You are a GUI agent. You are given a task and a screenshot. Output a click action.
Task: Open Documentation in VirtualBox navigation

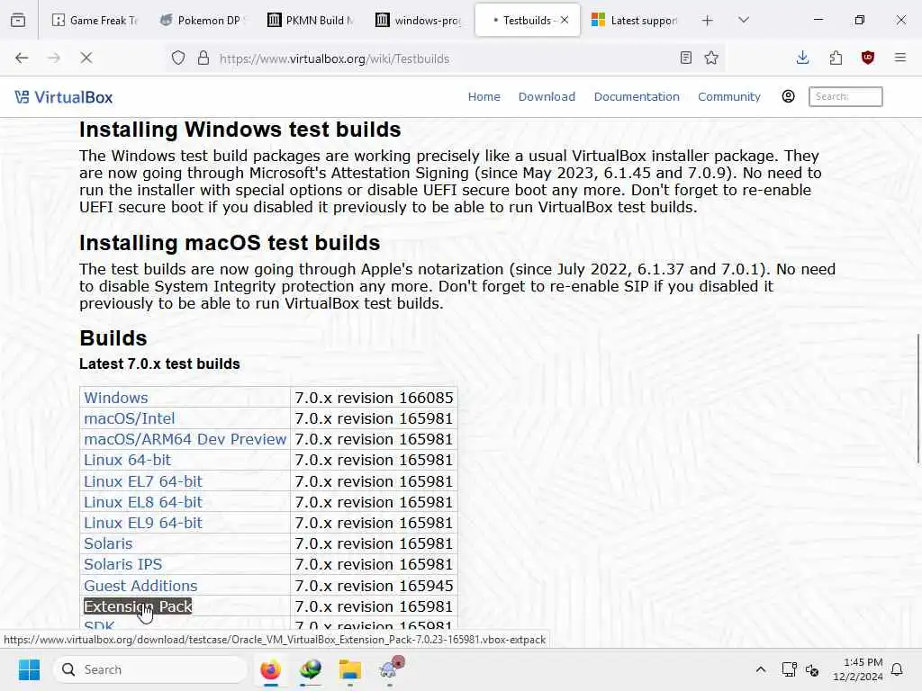[x=637, y=96]
